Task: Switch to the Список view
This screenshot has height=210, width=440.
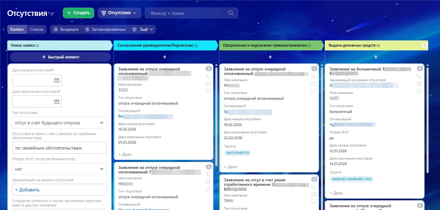Action: click(37, 29)
